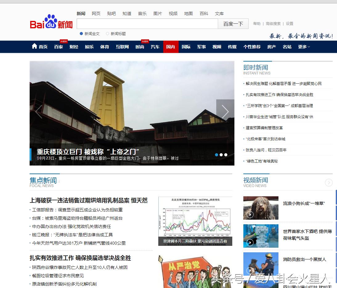Screen dimensions: 337x288
Task: Select the home icon next to 首页
Action: [34, 46]
